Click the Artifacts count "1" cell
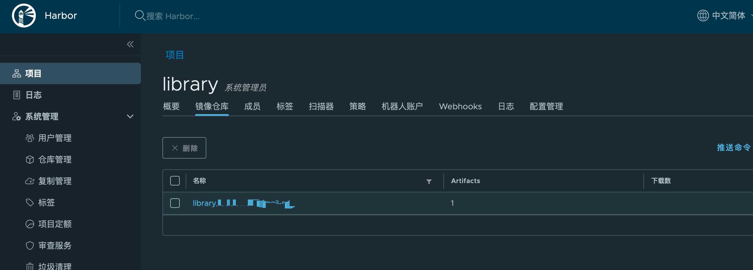Screen dimensions: 753x270 [452, 203]
